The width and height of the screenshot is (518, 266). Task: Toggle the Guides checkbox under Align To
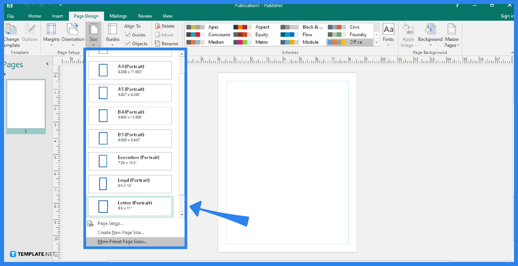128,35
